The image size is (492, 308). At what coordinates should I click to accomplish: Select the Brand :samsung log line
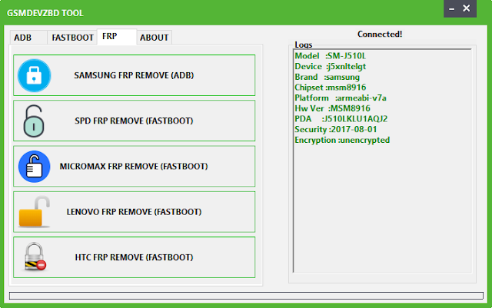[x=327, y=77]
